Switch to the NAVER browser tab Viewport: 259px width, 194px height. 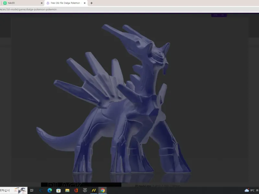point(23,3)
